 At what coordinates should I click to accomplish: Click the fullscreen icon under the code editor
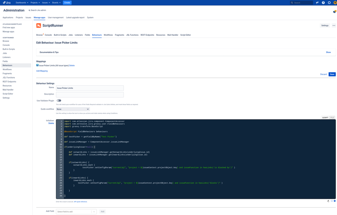[332, 201]
